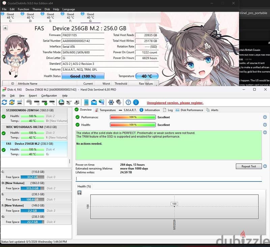Select the FAS Device 256GB M.2 disk entry

[x=34, y=149]
